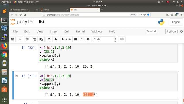184x104 pixels.
Task: Run this cell using icon beside In [21]
Action: 16,76
